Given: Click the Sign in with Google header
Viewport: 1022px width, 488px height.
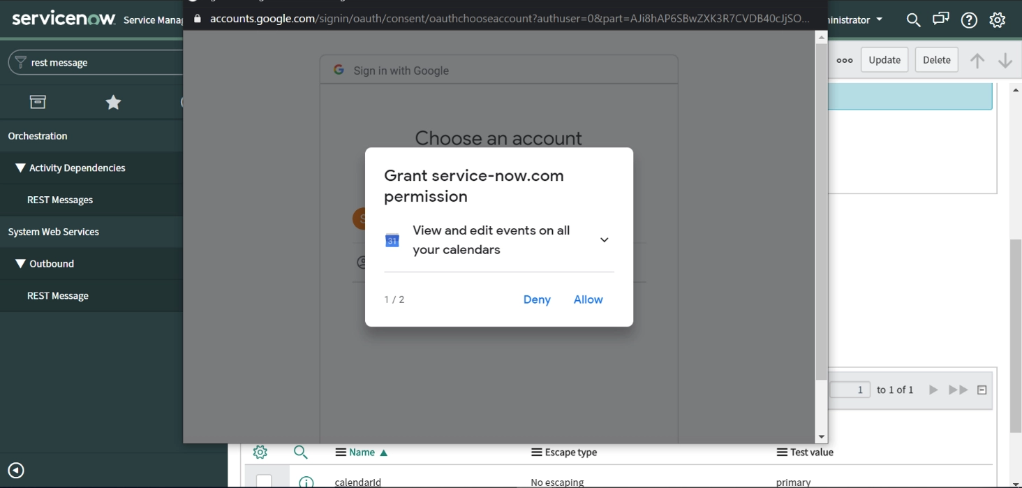Looking at the screenshot, I should click(401, 71).
